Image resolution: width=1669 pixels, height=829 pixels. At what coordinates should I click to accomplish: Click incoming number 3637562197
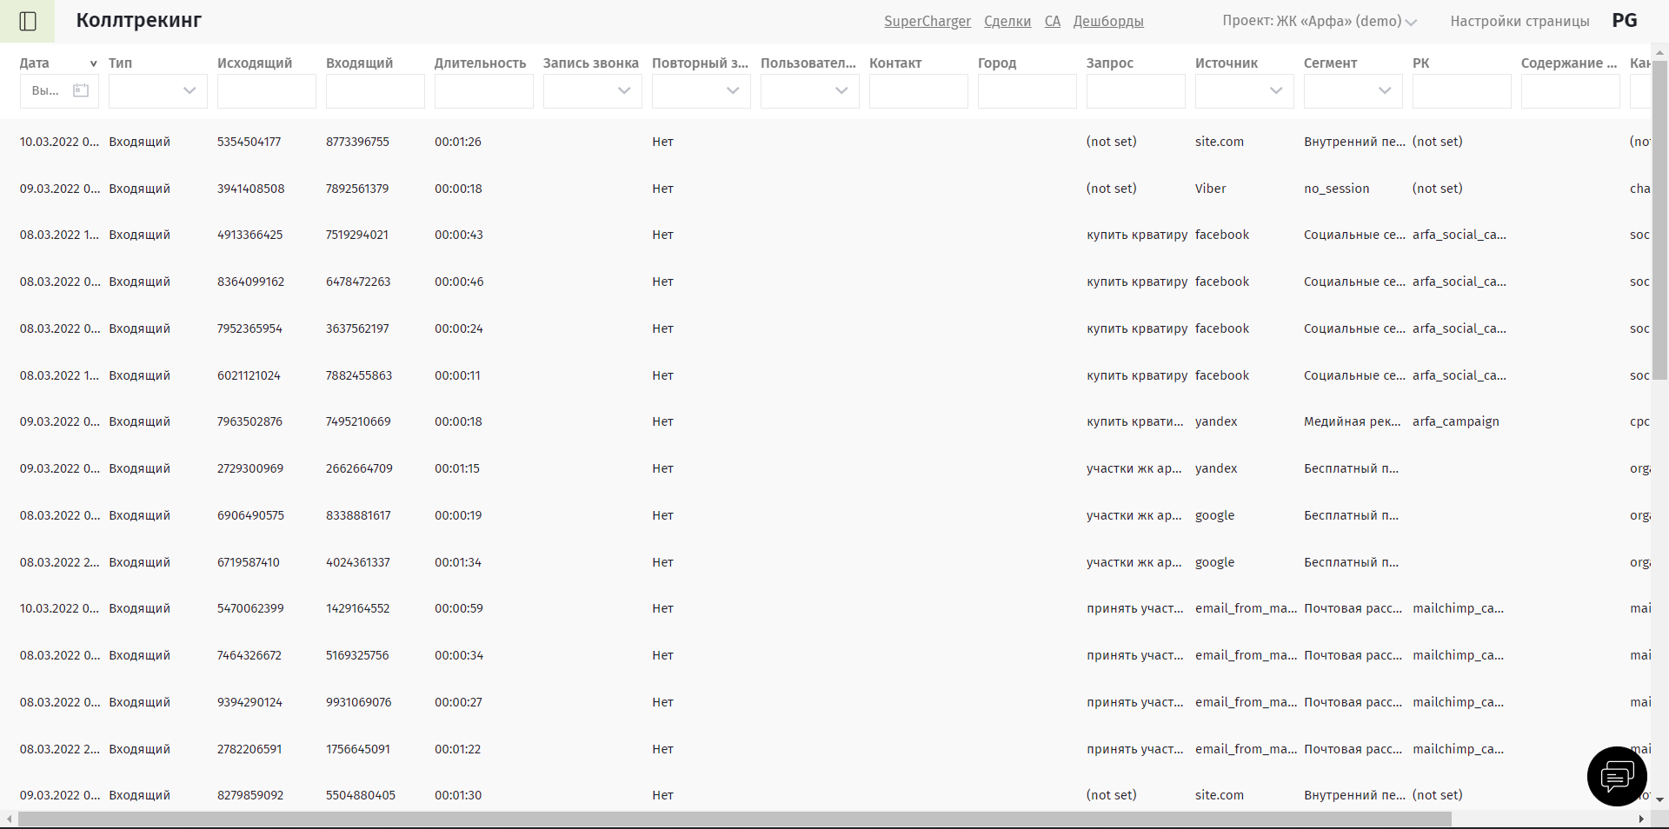(357, 328)
